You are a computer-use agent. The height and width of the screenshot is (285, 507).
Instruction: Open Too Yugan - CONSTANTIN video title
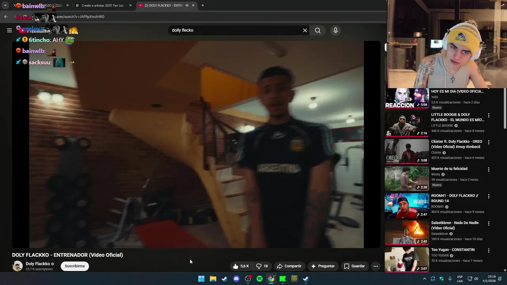[453, 250]
